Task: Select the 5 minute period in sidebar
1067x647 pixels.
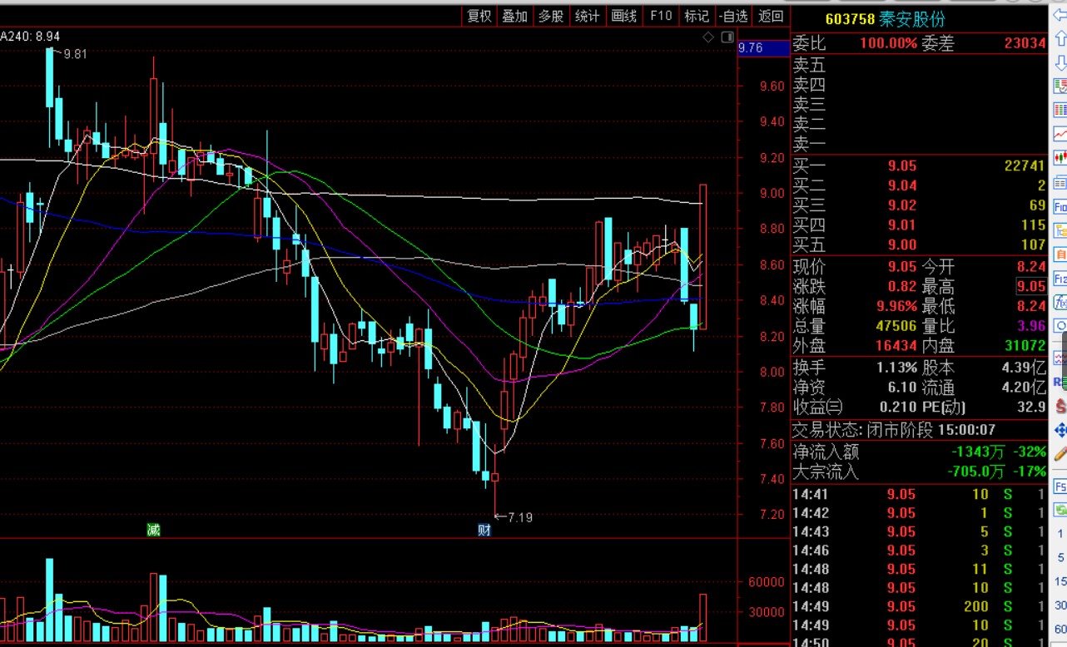Action: pyautogui.click(x=1060, y=558)
